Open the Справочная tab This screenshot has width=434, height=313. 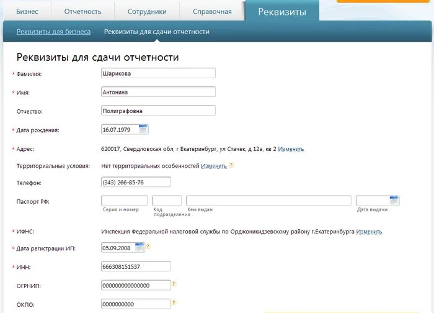[212, 12]
